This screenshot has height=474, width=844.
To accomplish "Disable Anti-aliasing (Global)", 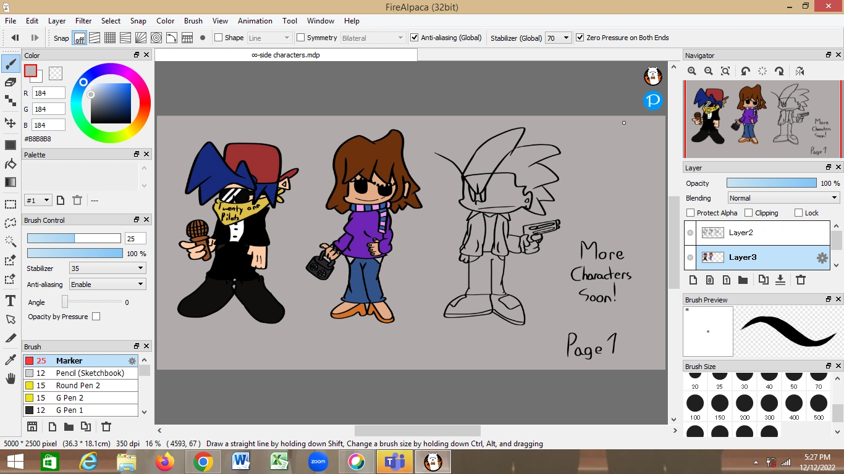I will pos(414,38).
